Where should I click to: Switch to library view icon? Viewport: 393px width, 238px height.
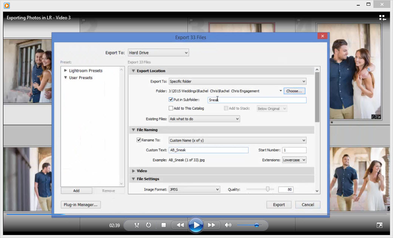click(382, 17)
